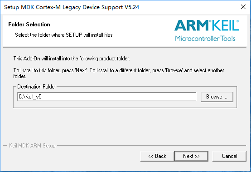The width and height of the screenshot is (251, 172).
Task: Click the 'This Add-On will install' sentence
Action: click(x=72, y=59)
